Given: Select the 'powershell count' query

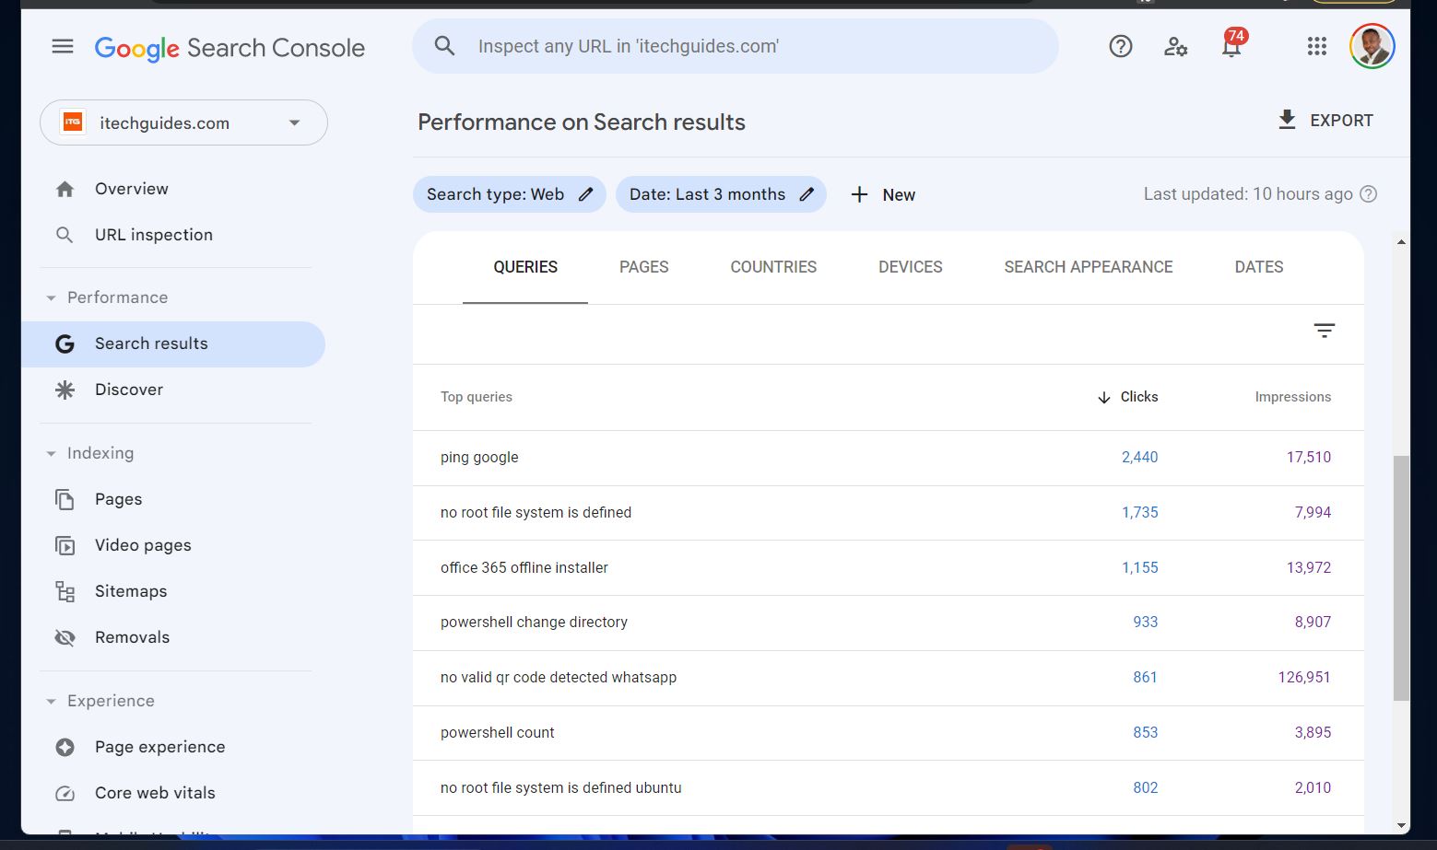Looking at the screenshot, I should pyautogui.click(x=889, y=733).
